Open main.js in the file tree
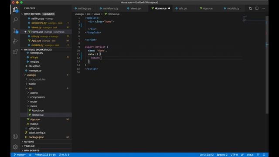The height and width of the screenshot is (157, 279). [x=34, y=124]
